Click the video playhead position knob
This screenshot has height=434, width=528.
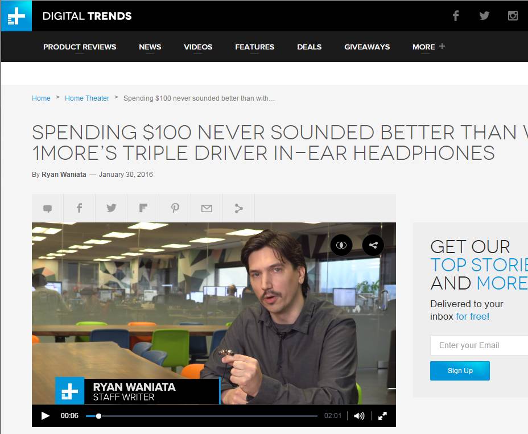98,416
